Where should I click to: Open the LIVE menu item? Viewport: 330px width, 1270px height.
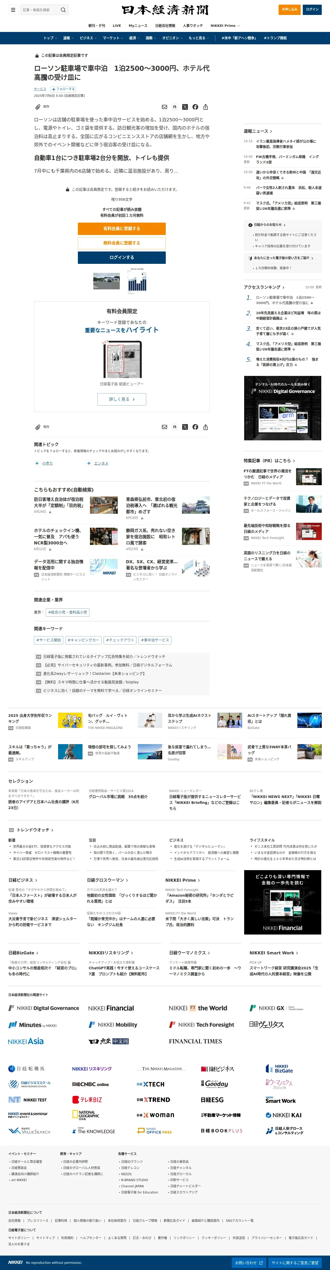[x=117, y=26]
